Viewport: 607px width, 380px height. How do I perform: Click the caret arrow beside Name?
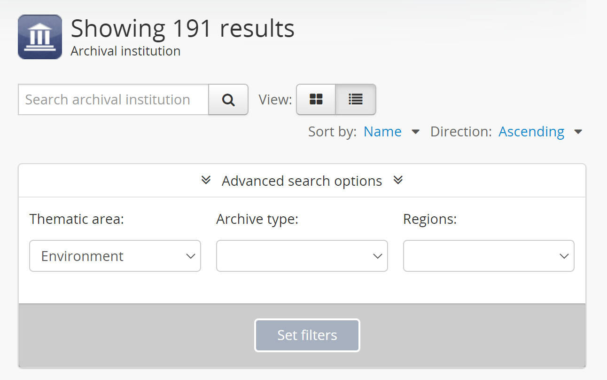tap(415, 132)
